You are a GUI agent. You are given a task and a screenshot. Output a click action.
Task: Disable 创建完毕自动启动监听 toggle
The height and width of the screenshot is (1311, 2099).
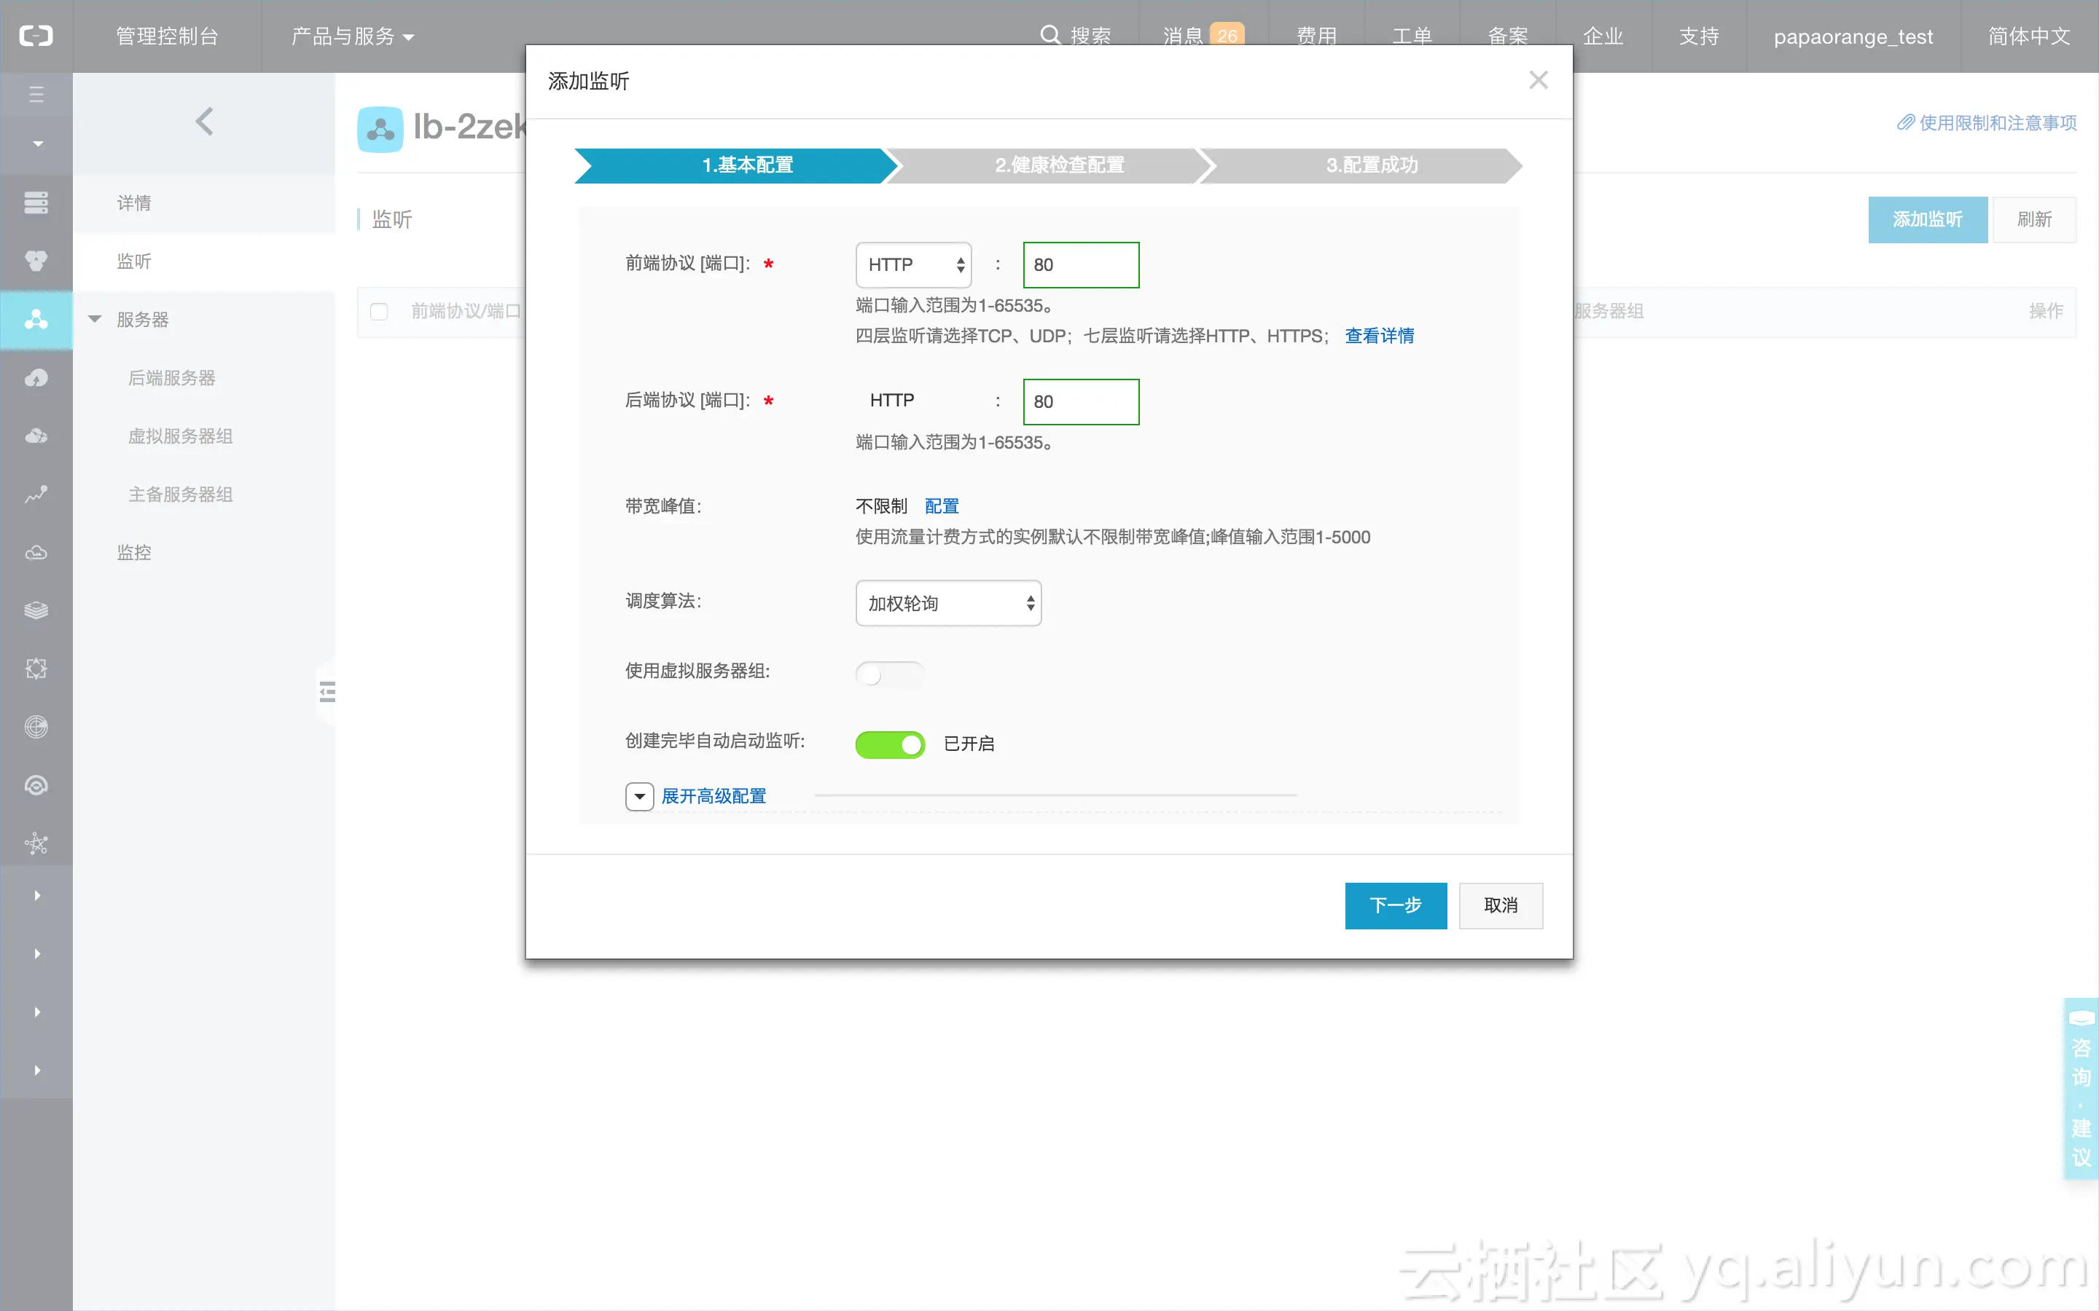point(890,744)
